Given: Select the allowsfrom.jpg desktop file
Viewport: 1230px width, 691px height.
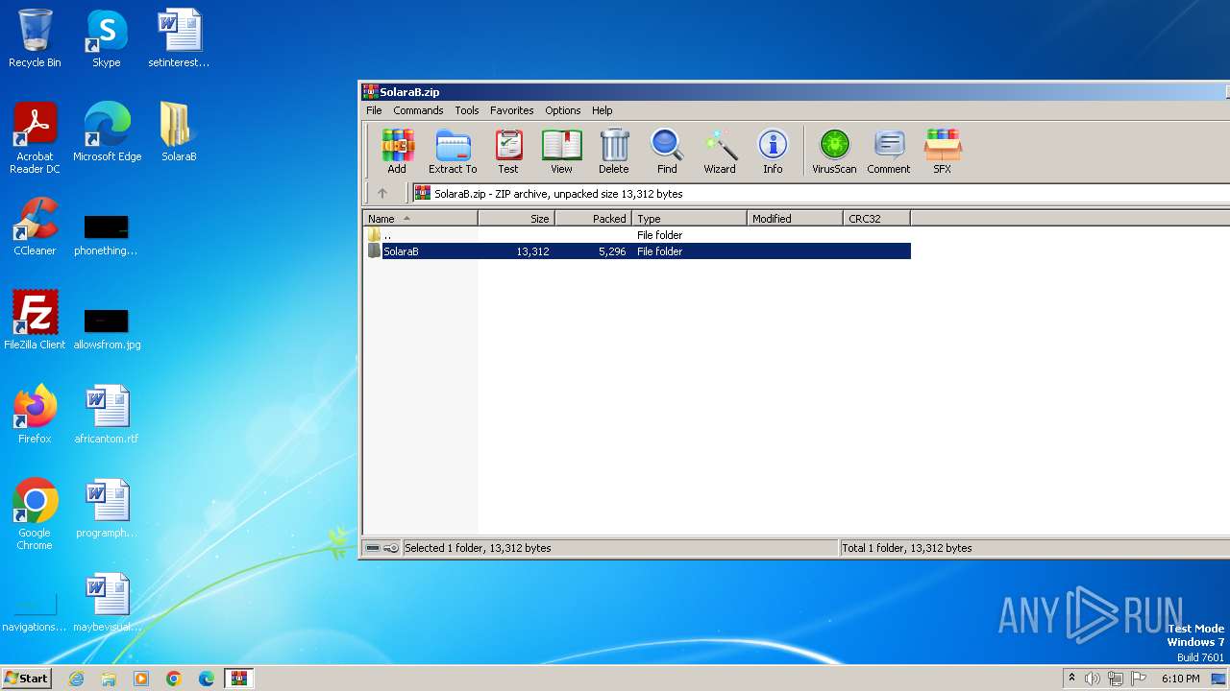Looking at the screenshot, I should point(107,328).
